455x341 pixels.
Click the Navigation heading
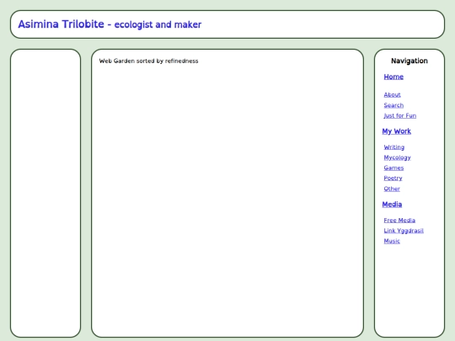tap(409, 61)
